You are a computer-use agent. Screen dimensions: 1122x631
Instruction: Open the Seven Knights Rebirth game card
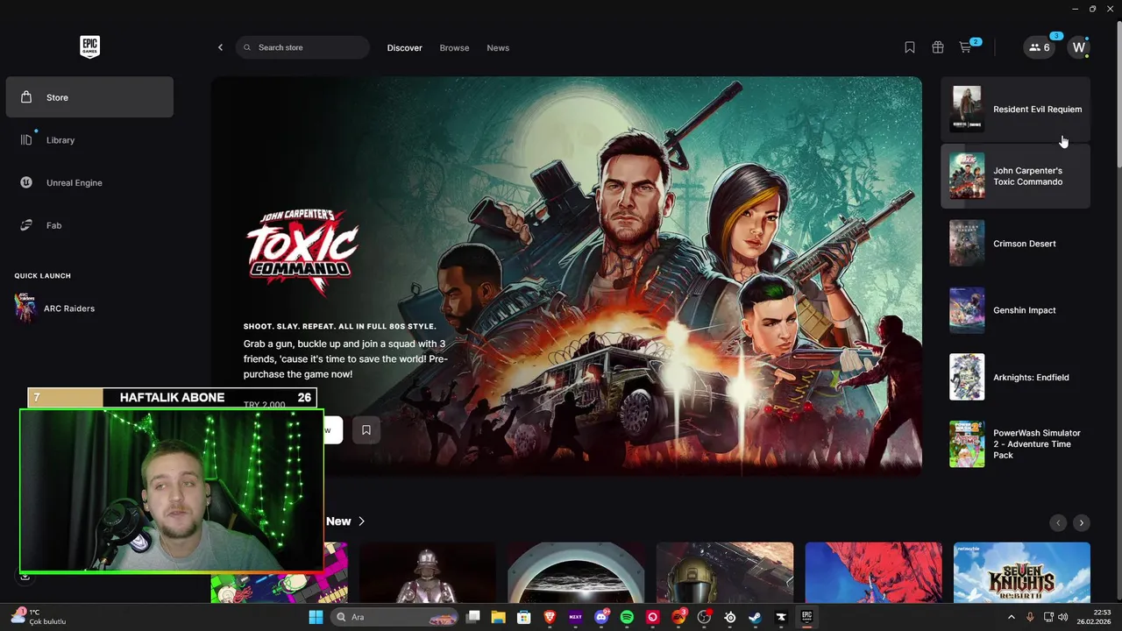point(1022,572)
